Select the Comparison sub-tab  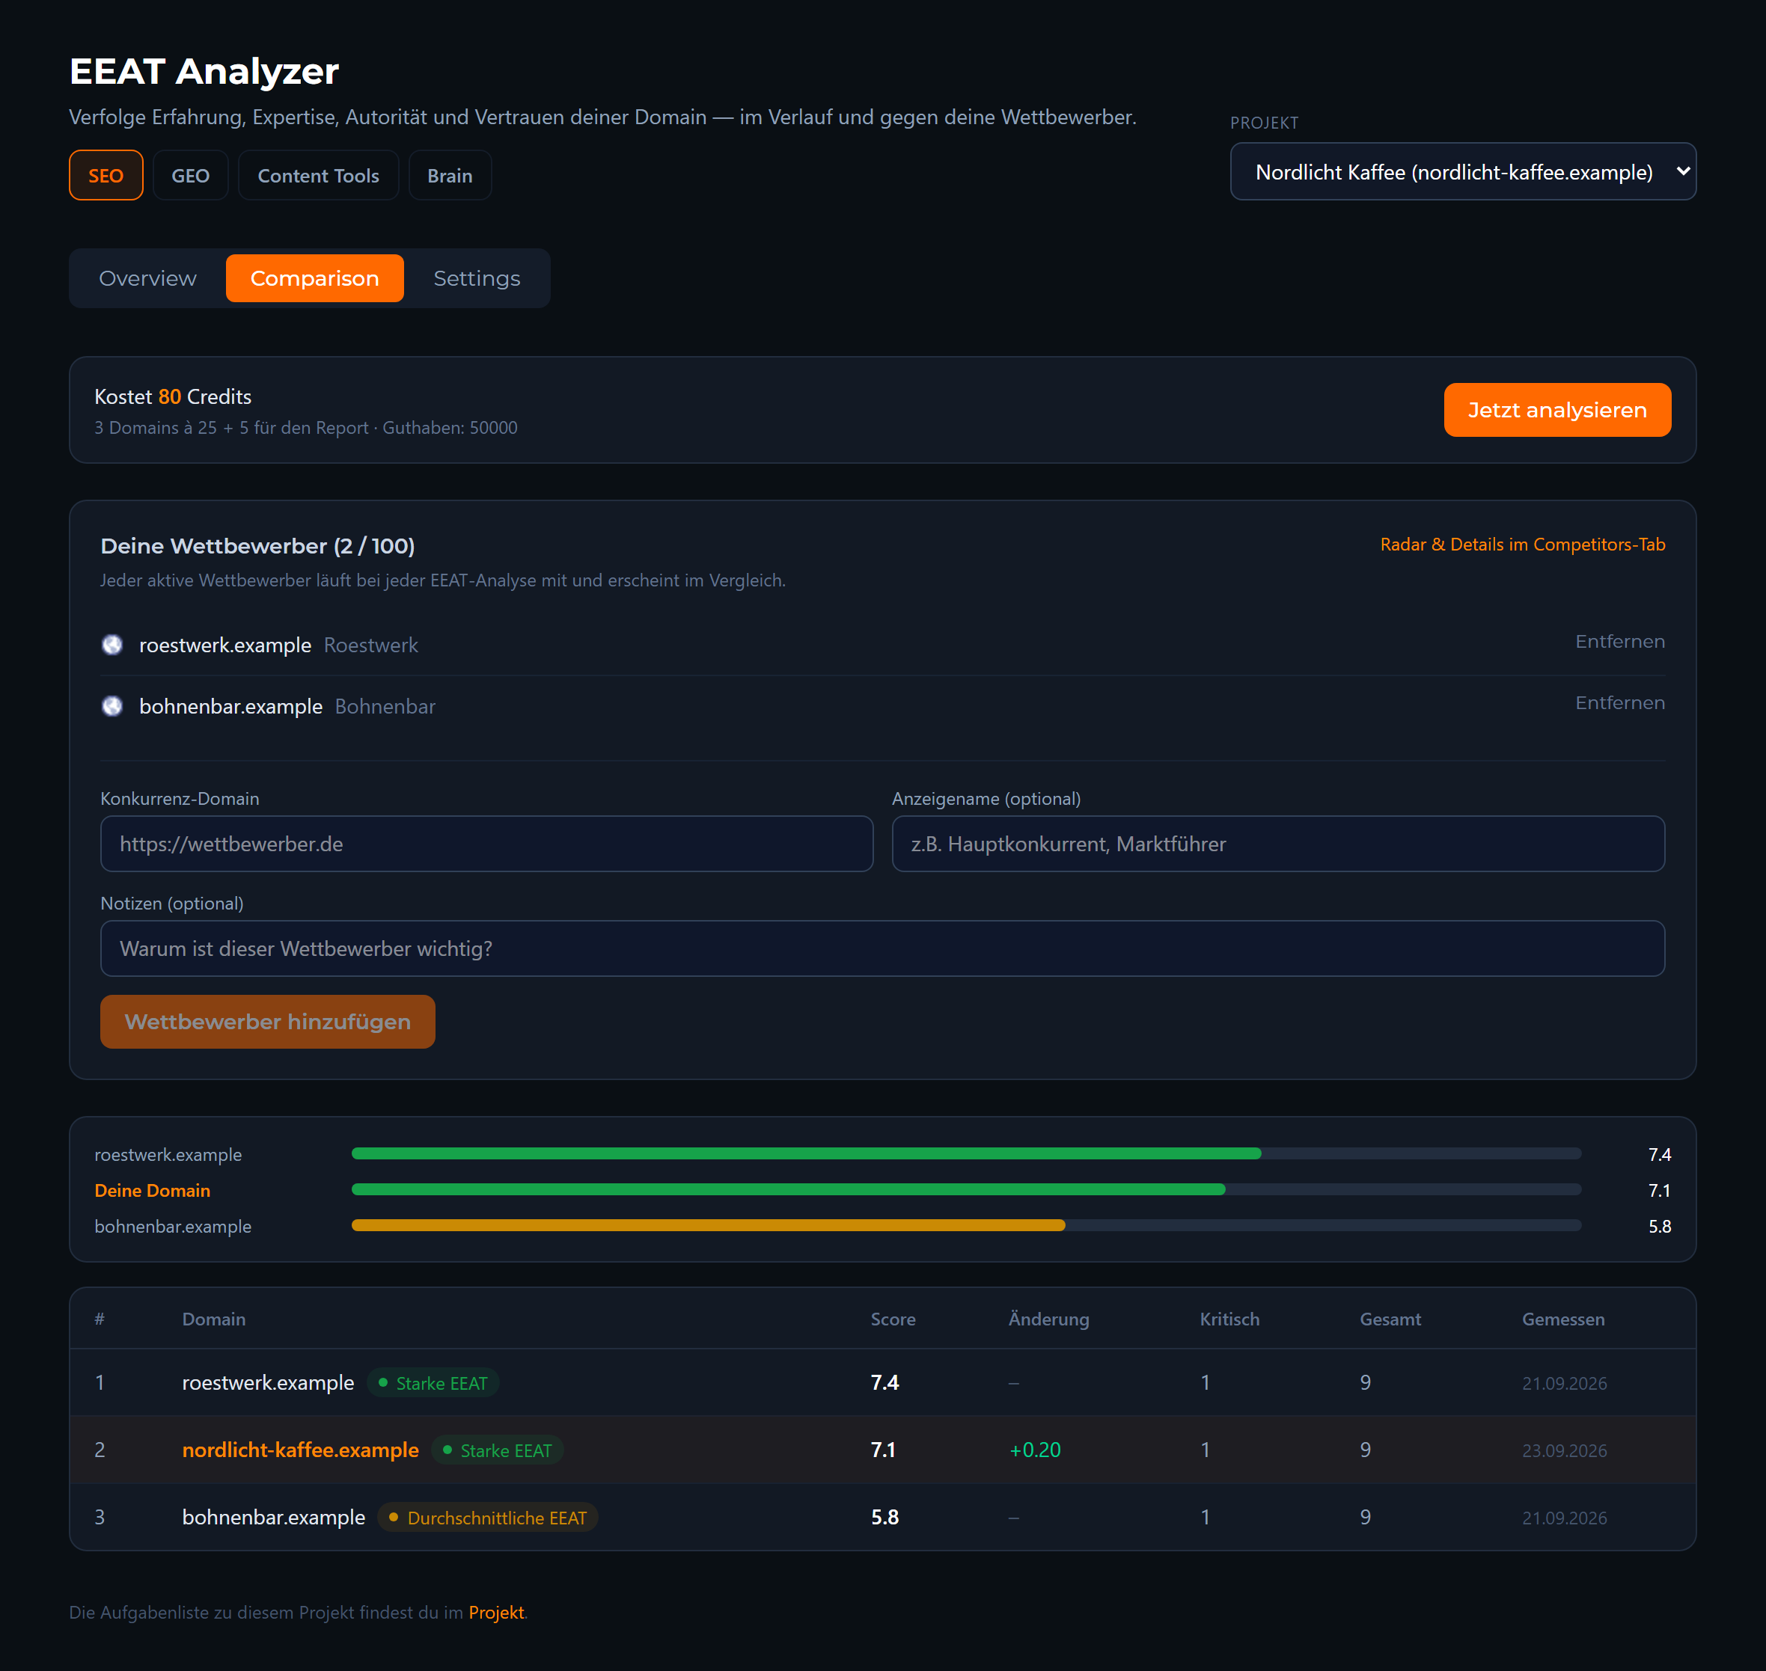(314, 279)
